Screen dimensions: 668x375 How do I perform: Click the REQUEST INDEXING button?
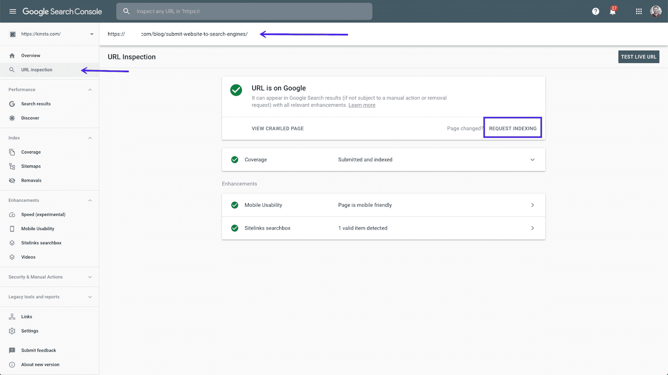(512, 128)
